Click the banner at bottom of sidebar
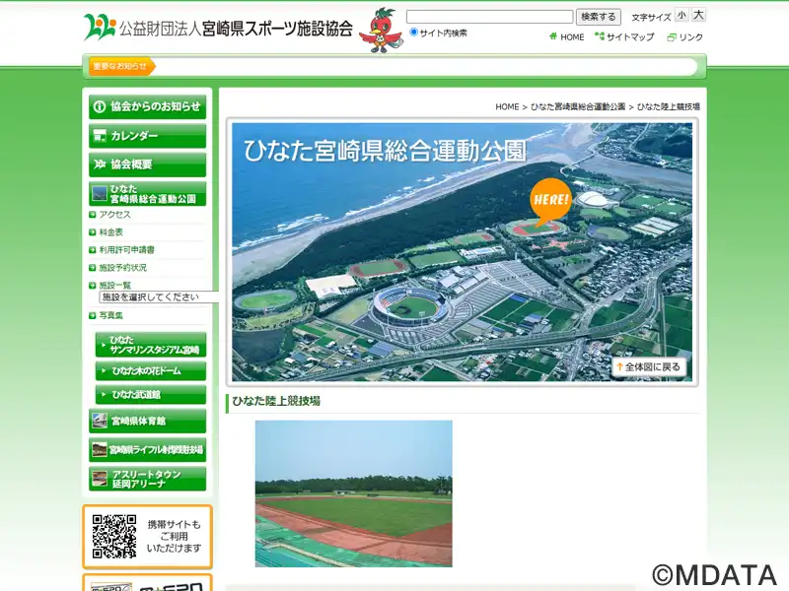Image resolution: width=789 pixels, height=591 pixels. 147,584
